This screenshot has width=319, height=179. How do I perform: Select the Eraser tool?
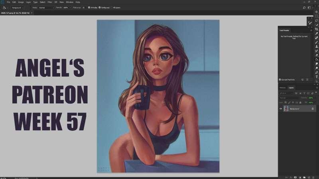(317, 55)
